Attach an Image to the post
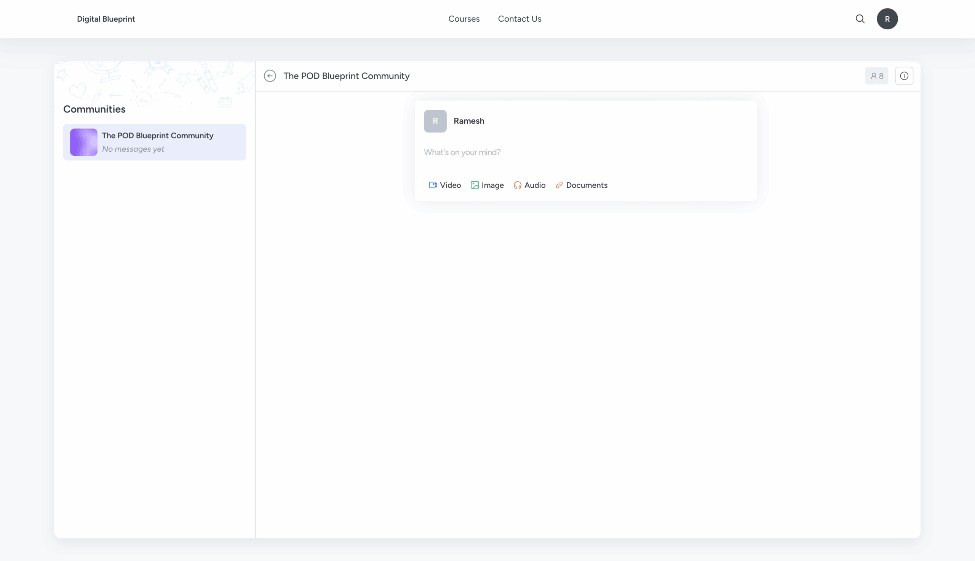Screen dimensions: 975x561 click(x=487, y=185)
